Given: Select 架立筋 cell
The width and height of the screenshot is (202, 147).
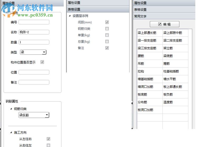Looking at the screenshot, I should [175, 48].
